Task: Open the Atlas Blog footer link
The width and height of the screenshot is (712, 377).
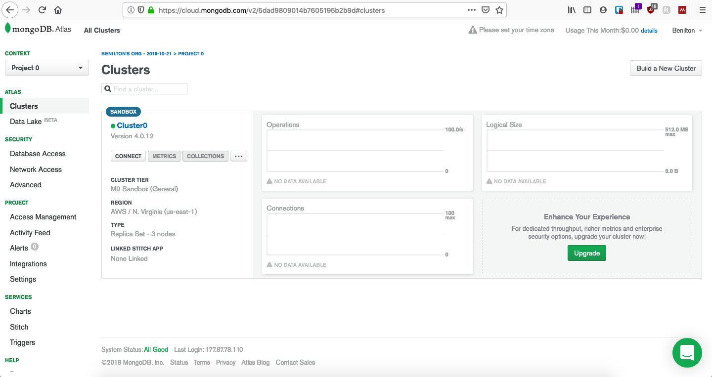Action: coord(256,362)
